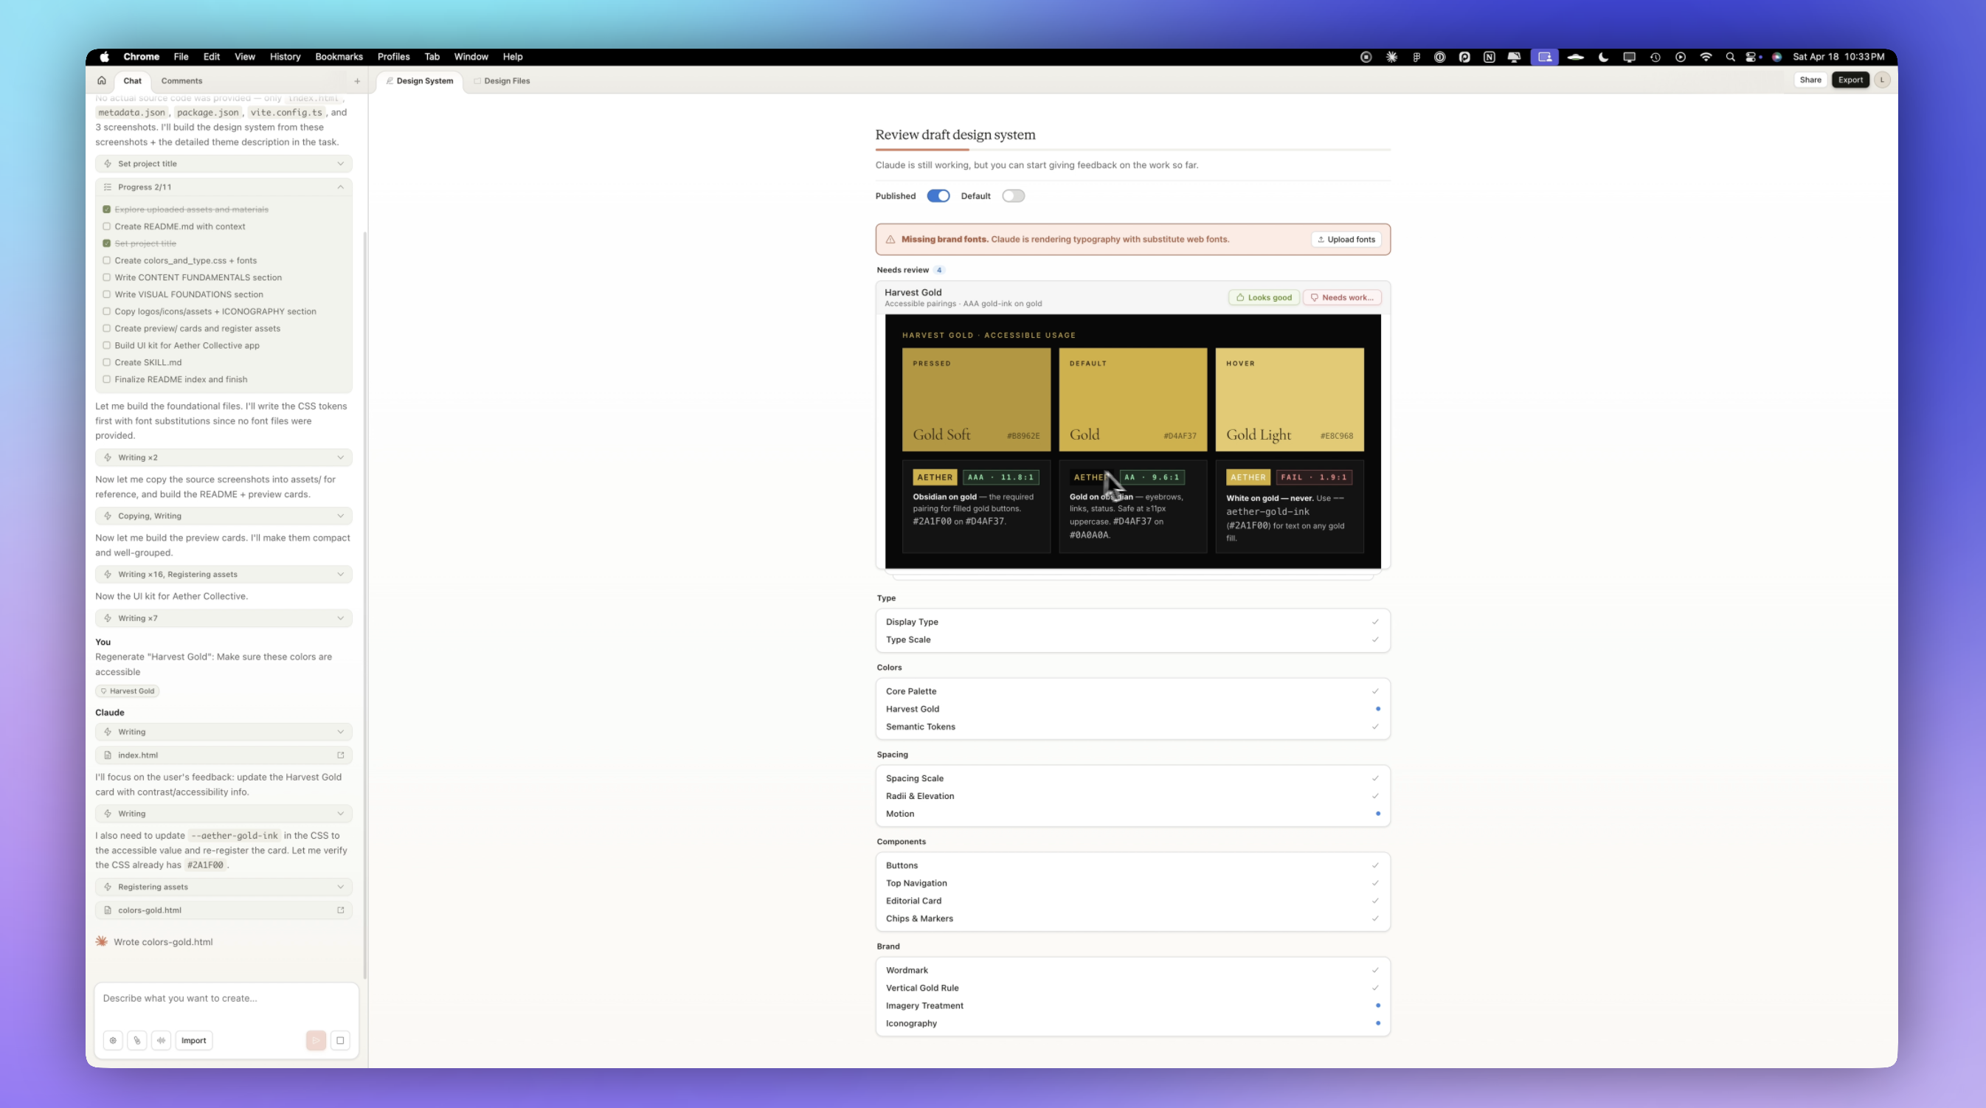Expand Writing ×16, Registering assets step
The image size is (1986, 1108).
(x=340, y=575)
